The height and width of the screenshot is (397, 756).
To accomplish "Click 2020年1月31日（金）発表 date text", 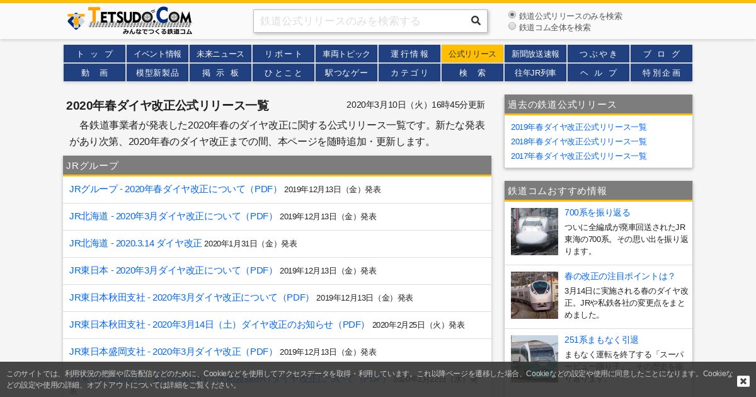I will pos(251,244).
